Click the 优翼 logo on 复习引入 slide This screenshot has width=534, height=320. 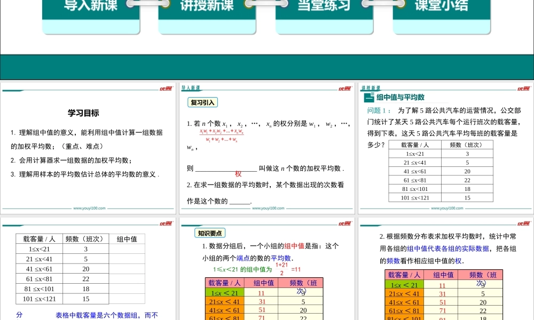344,89
